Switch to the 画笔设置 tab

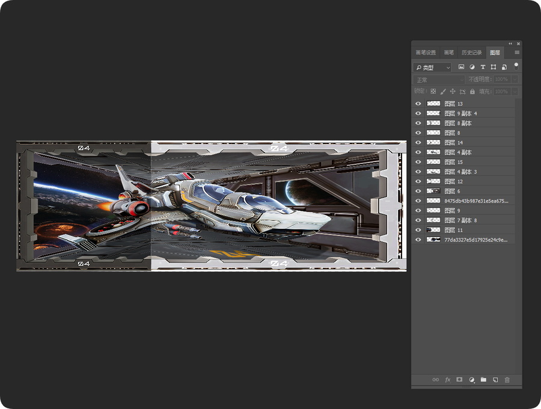[x=426, y=52]
